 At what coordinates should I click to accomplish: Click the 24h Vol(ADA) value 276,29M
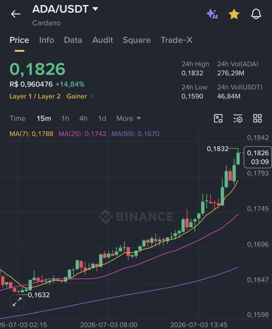pos(231,73)
